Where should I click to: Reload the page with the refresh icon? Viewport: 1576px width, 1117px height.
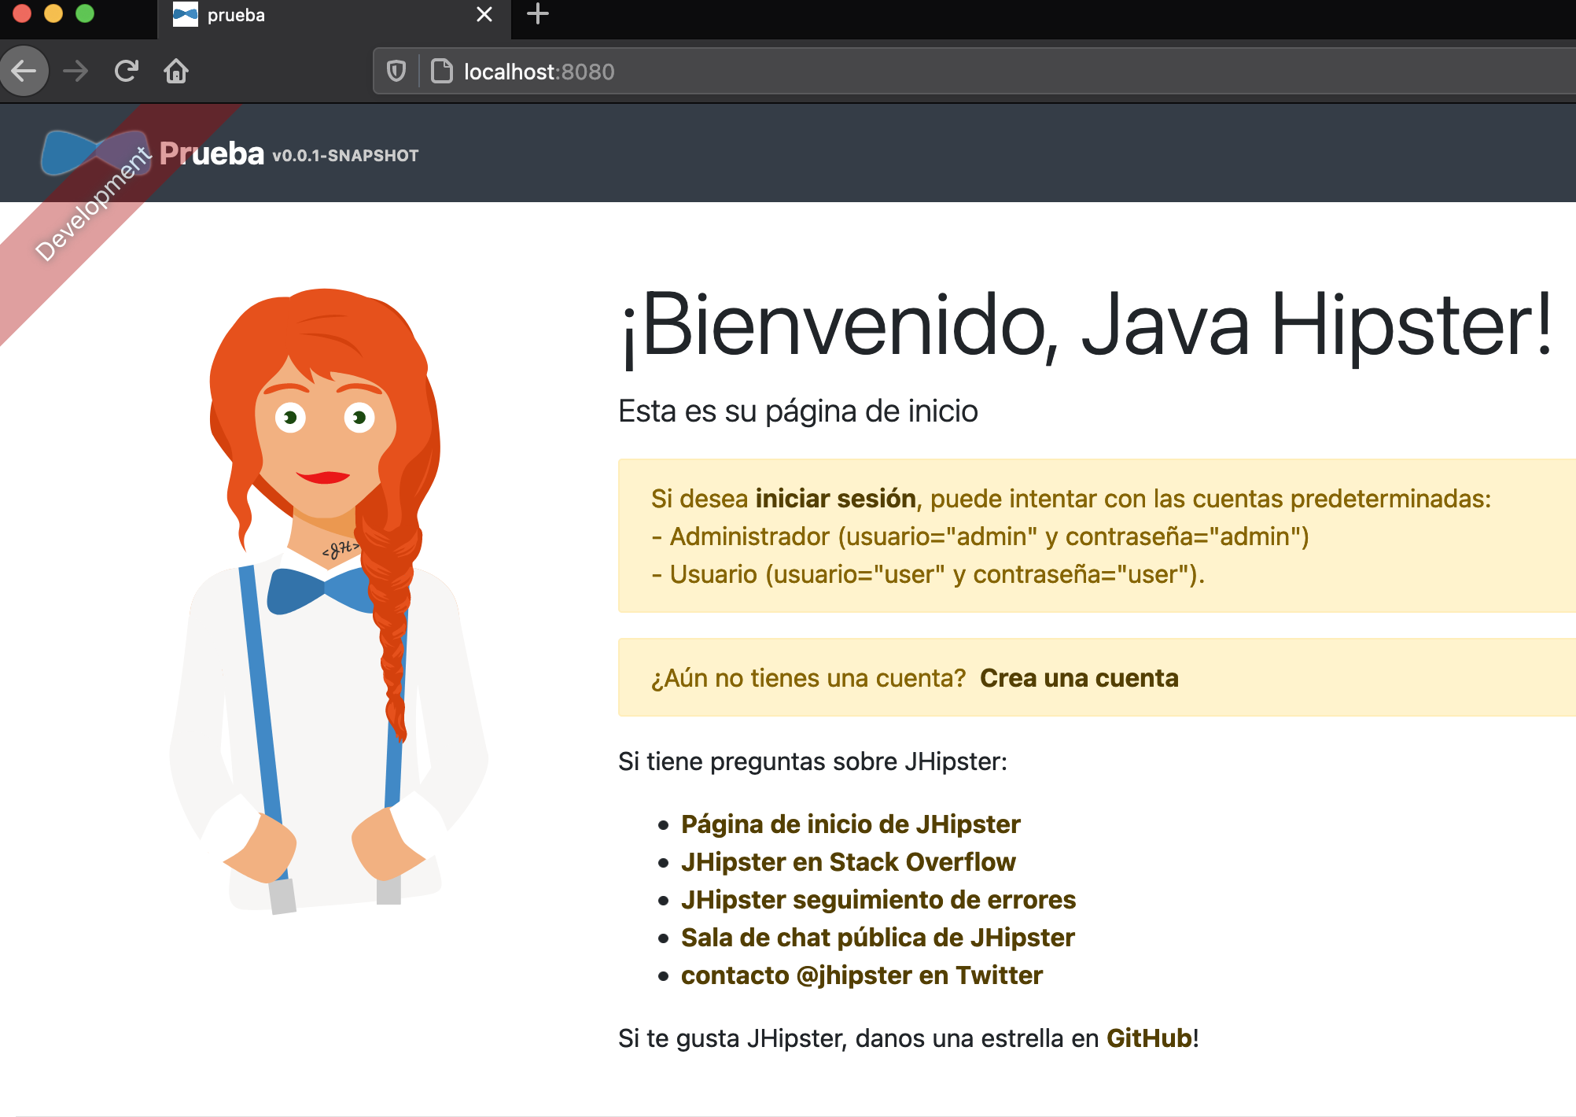(x=126, y=72)
